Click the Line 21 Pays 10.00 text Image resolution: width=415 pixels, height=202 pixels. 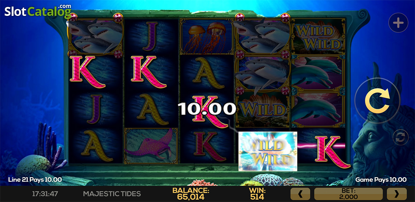pos(35,180)
